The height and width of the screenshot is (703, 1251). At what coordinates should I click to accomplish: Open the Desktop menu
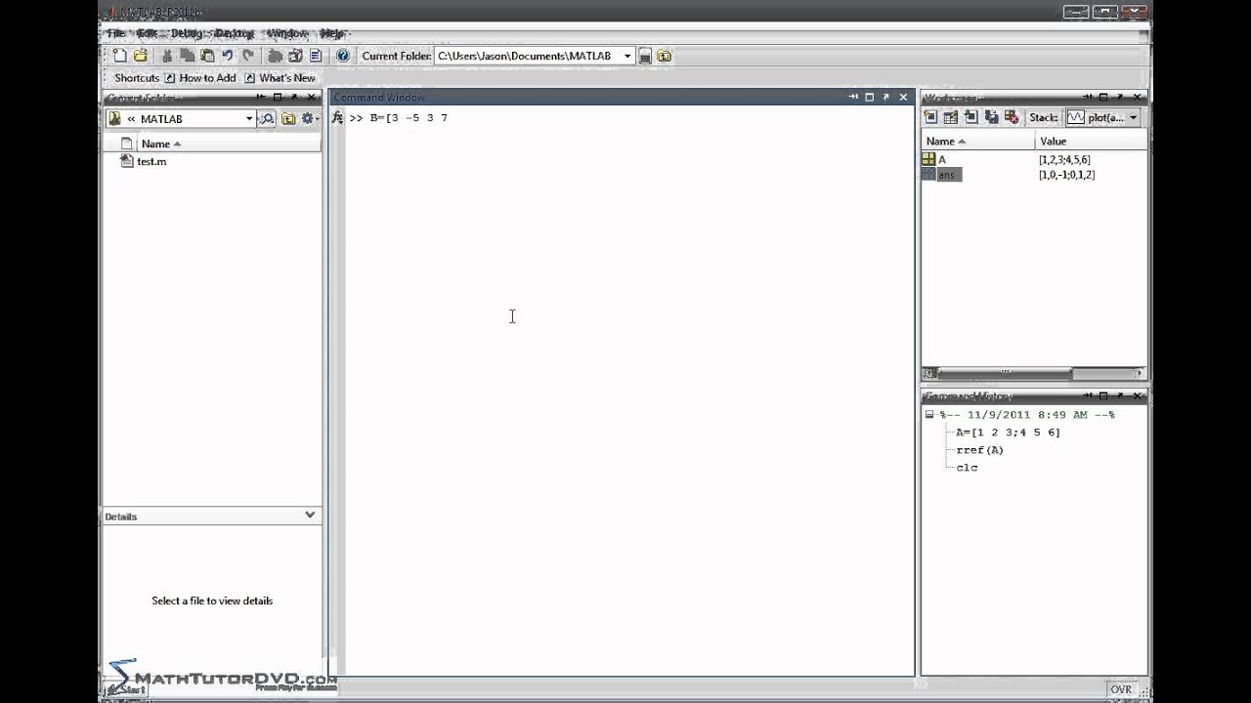235,33
